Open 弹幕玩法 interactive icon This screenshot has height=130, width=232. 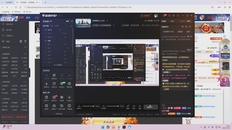click(46, 85)
